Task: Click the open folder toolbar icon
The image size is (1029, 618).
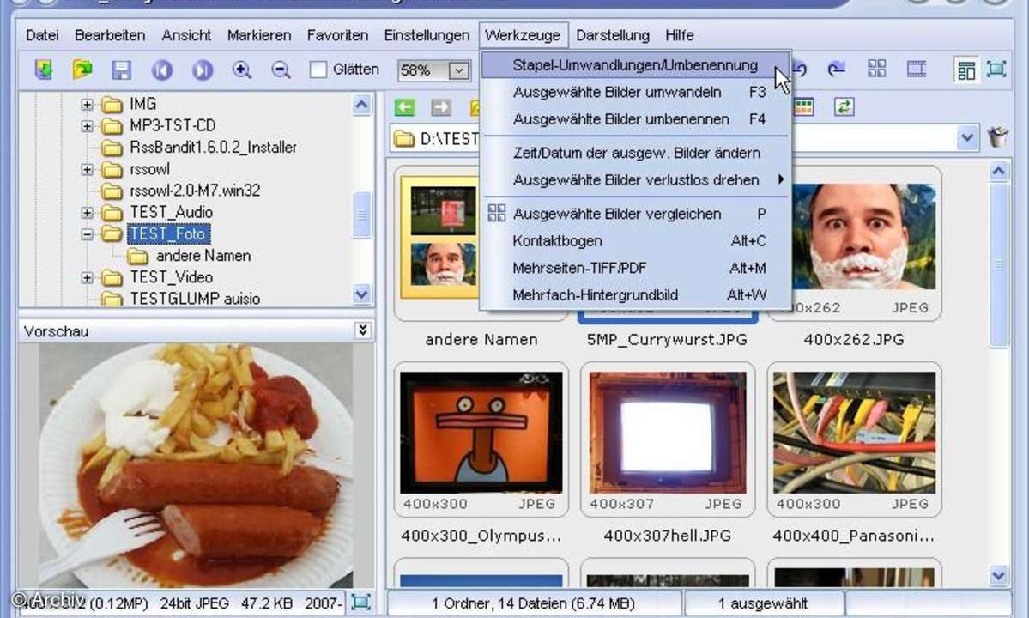Action: tap(82, 70)
